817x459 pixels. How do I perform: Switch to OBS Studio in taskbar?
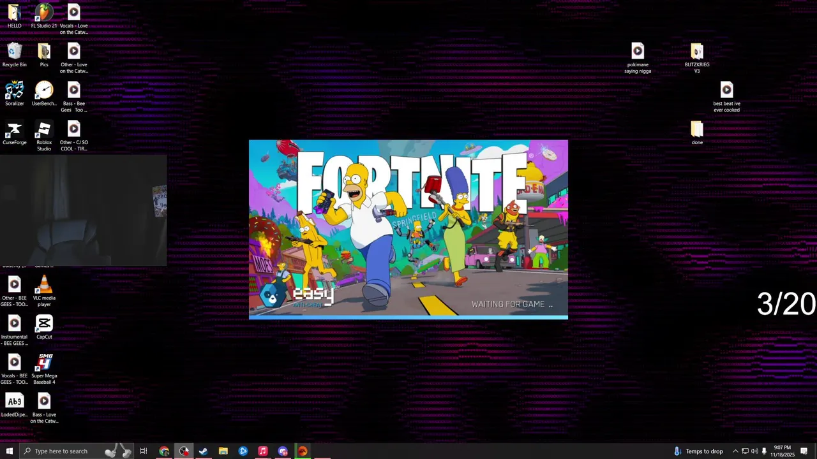184,451
